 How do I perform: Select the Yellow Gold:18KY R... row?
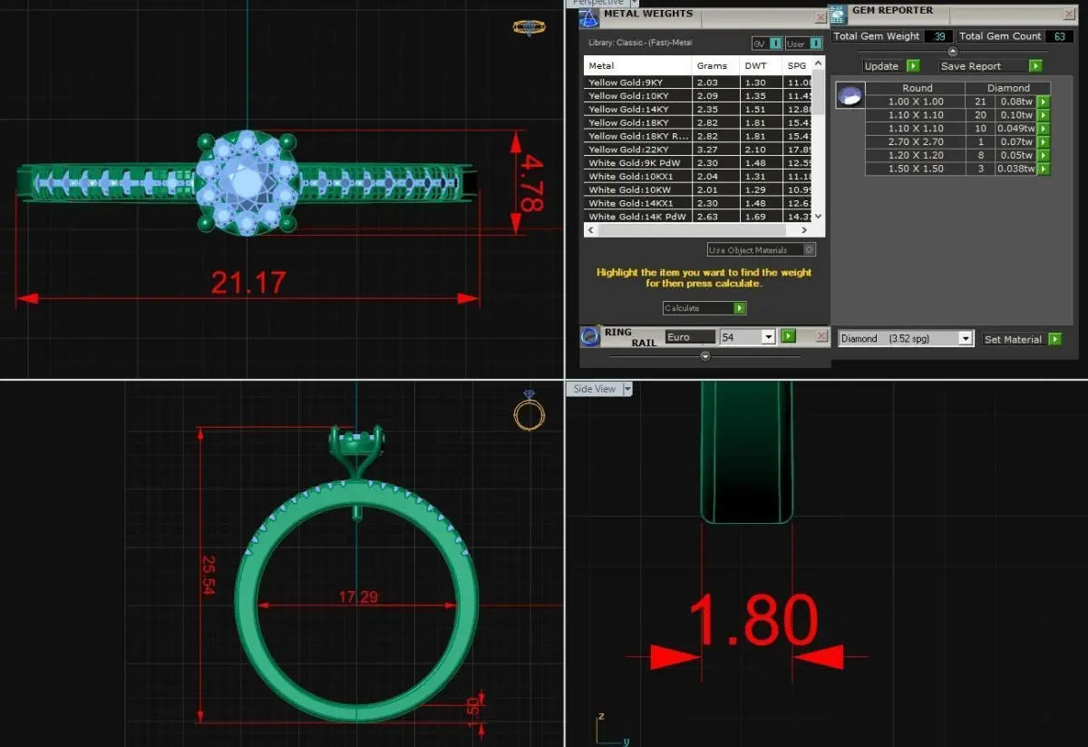pos(698,136)
